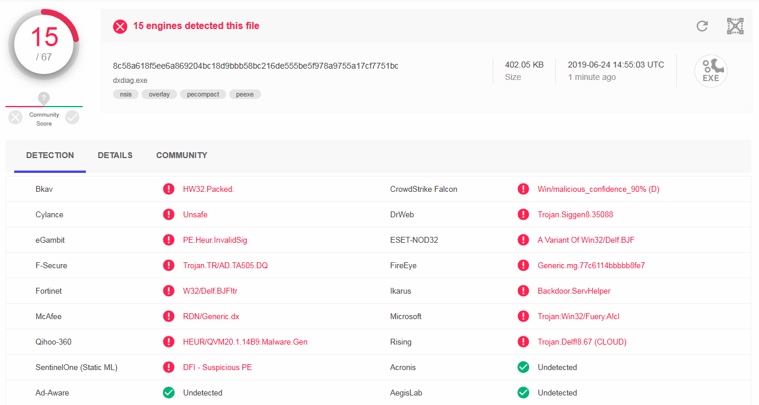Vote malicious with the X community icon
This screenshot has height=405, width=759.
(15, 117)
